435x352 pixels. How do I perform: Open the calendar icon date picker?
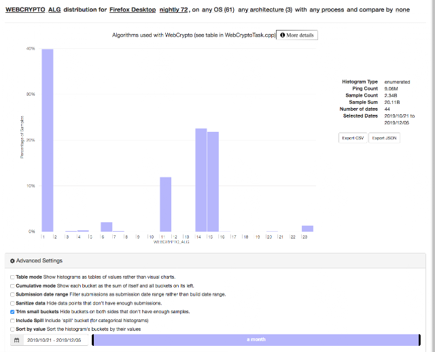pos(16,340)
